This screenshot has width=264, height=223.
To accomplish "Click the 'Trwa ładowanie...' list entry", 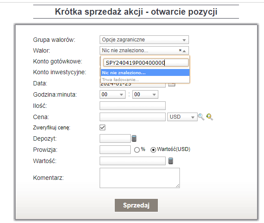I will pos(145,79).
